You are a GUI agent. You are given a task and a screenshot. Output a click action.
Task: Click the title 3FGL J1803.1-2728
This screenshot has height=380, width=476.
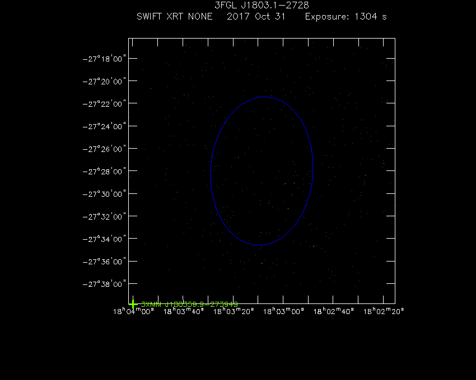tap(262, 5)
